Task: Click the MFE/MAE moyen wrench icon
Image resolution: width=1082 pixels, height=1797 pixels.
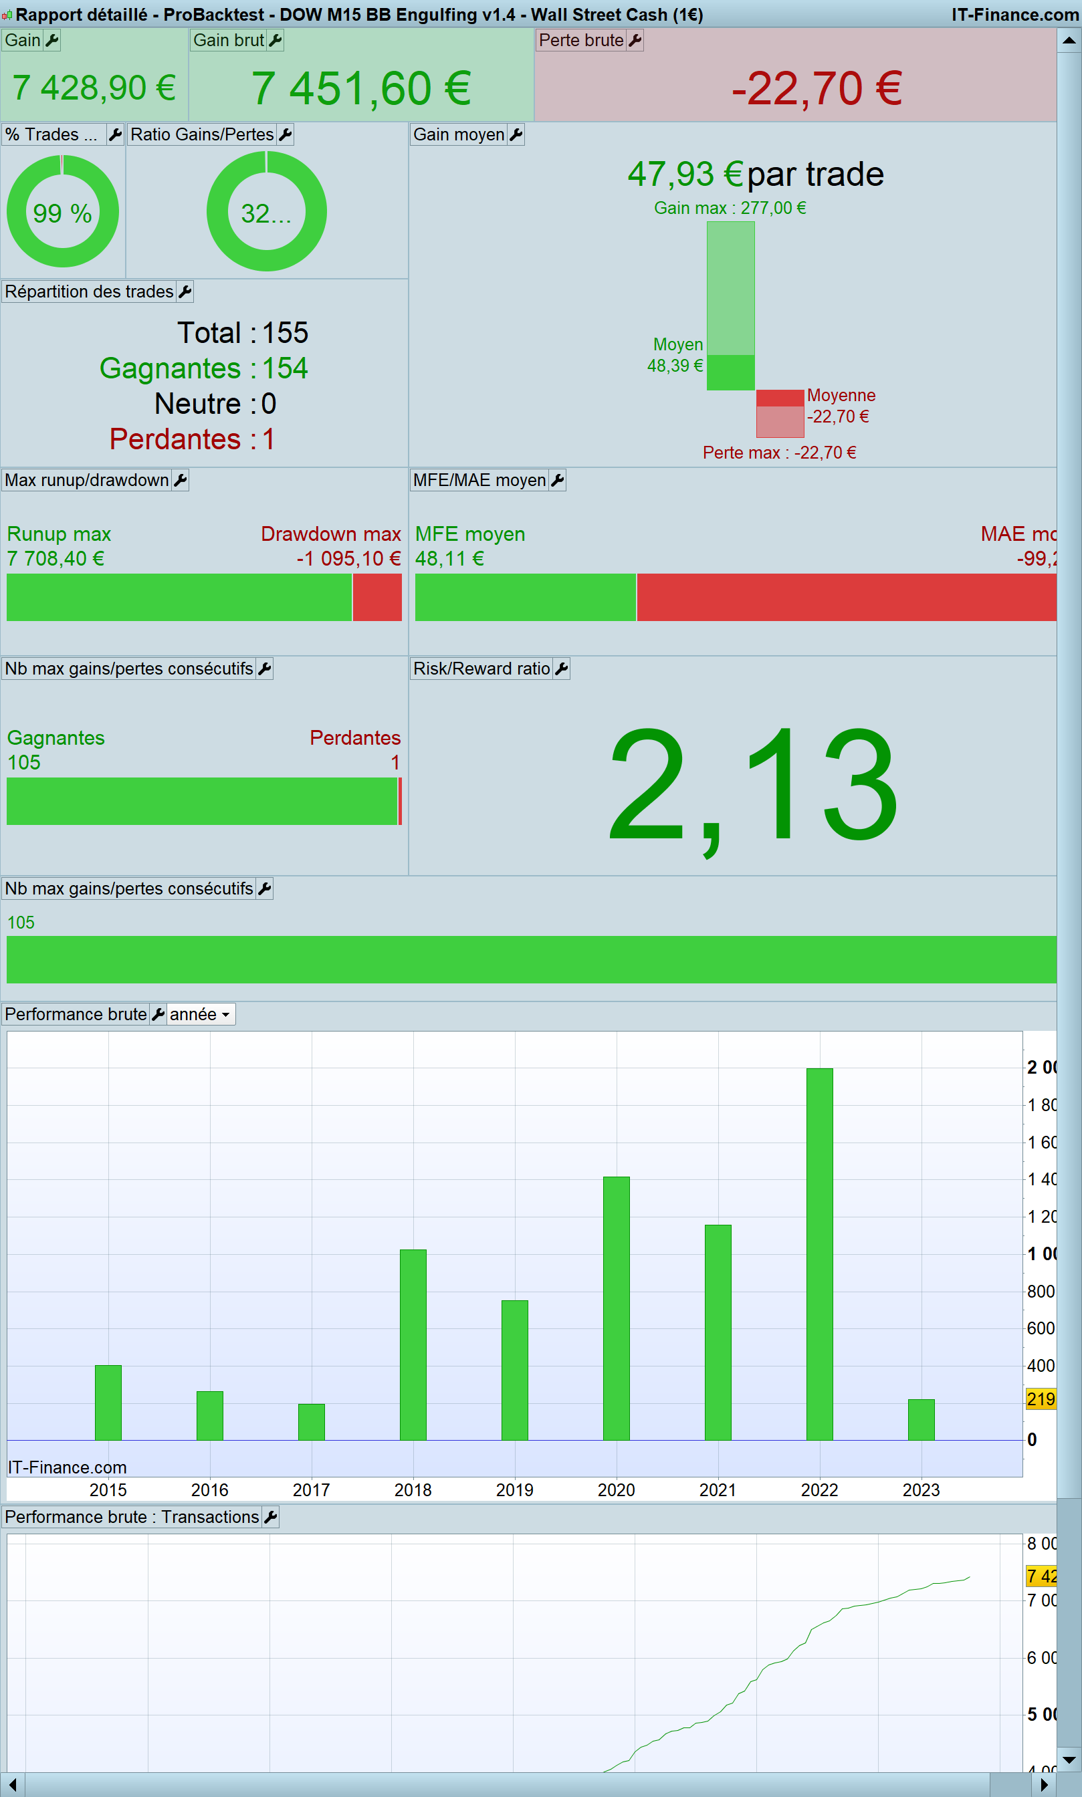Action: pyautogui.click(x=558, y=480)
